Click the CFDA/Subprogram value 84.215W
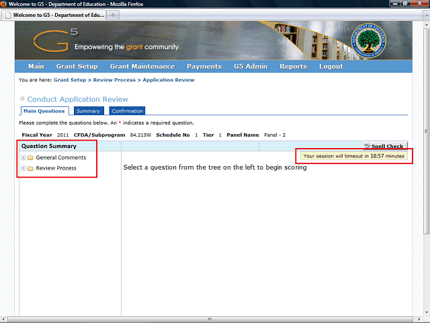This screenshot has width=430, height=323. (x=140, y=135)
